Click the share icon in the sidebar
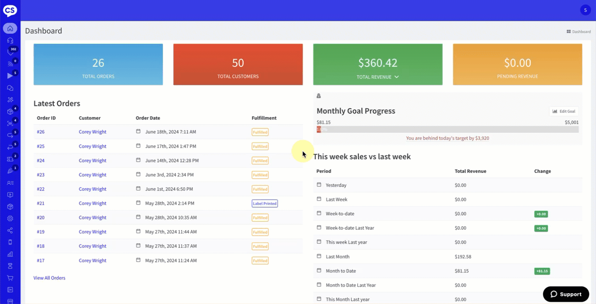Screen dimensions: 596x304 pyautogui.click(x=10, y=231)
